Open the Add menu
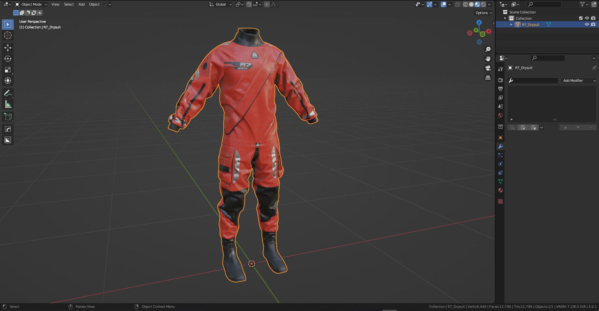The width and height of the screenshot is (599, 311). pos(81,4)
